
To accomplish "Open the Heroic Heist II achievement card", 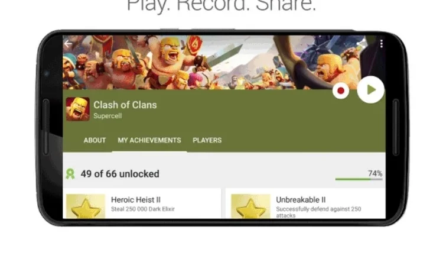I will tap(142, 203).
